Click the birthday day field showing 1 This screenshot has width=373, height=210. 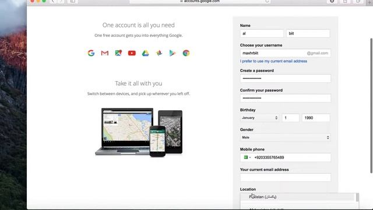coord(290,118)
